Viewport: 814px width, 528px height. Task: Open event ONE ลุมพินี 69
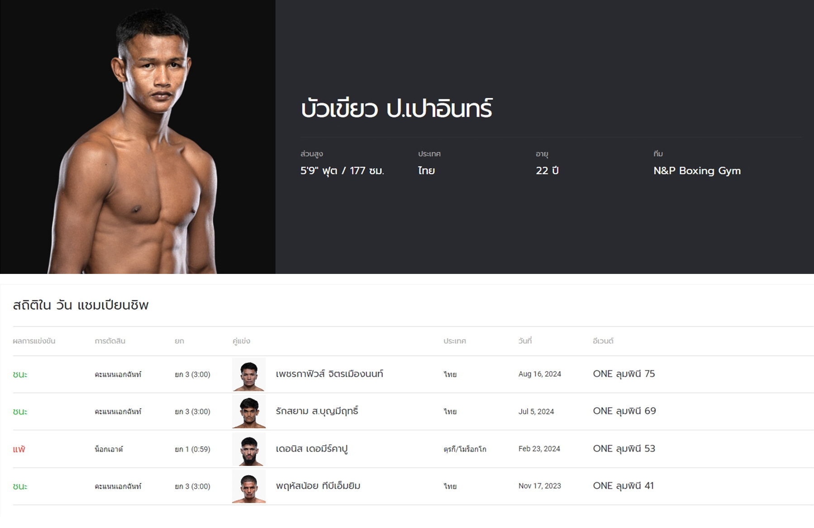point(624,411)
